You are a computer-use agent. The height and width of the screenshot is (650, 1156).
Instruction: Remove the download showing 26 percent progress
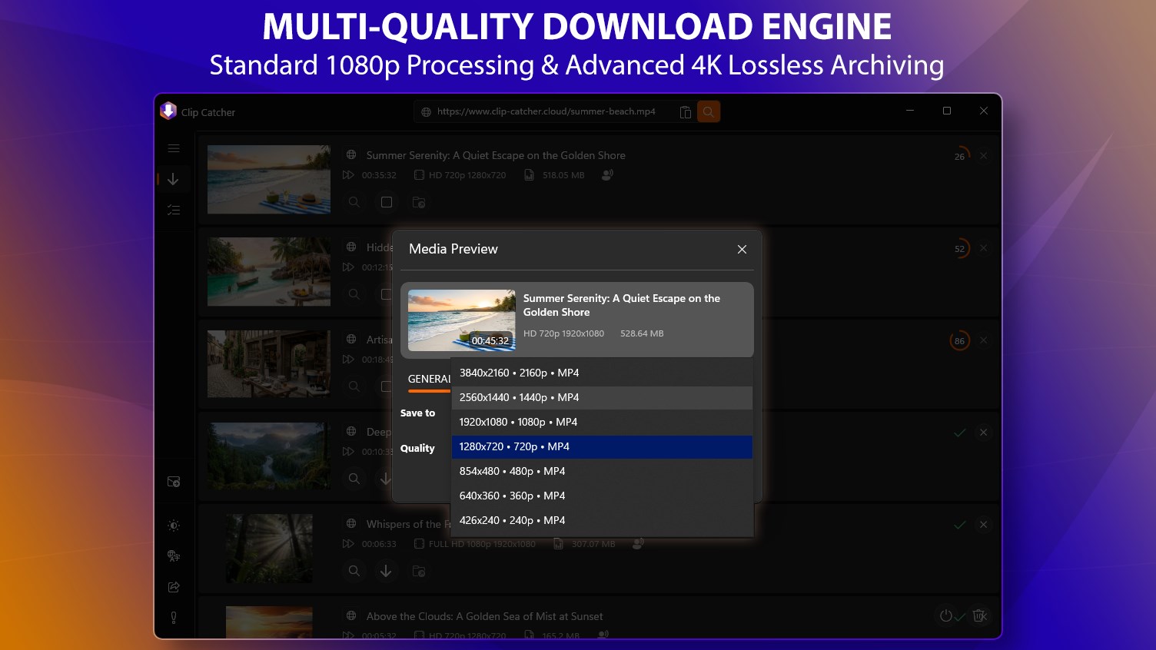(x=984, y=156)
